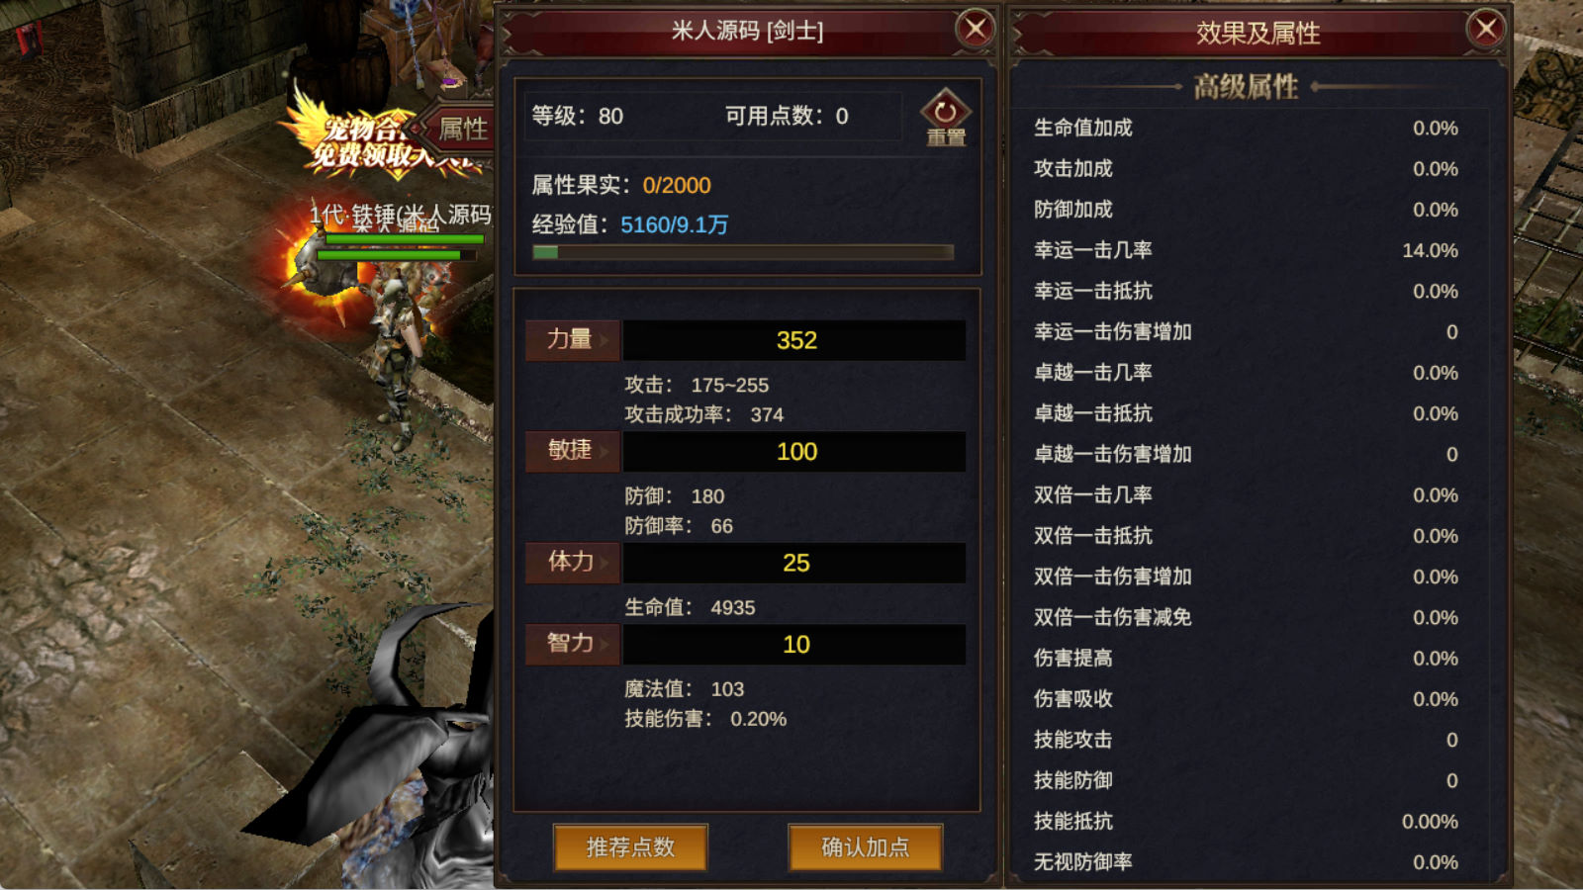Viewport: 1583px width, 890px height.
Task: Open the 属性 attribute tab
Action: [460, 129]
